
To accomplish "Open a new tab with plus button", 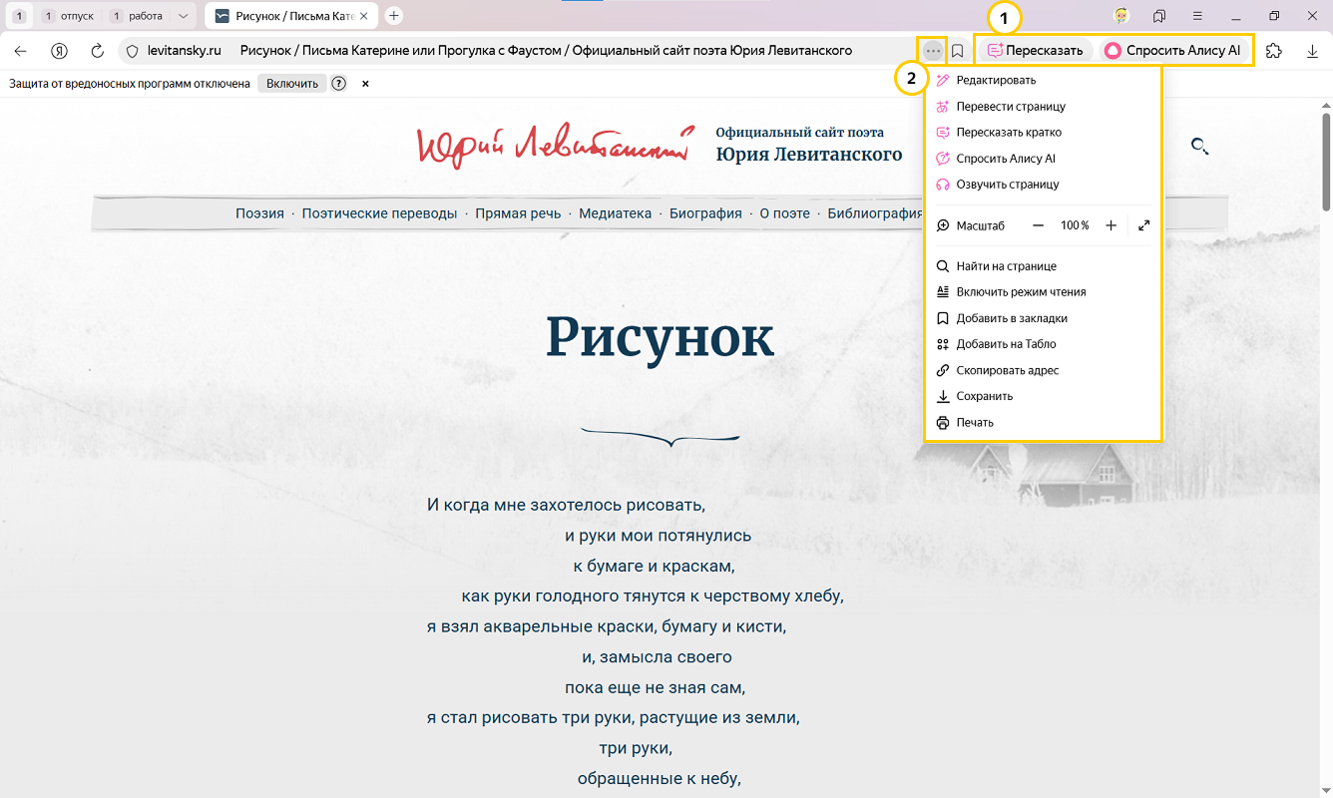I will [x=394, y=16].
